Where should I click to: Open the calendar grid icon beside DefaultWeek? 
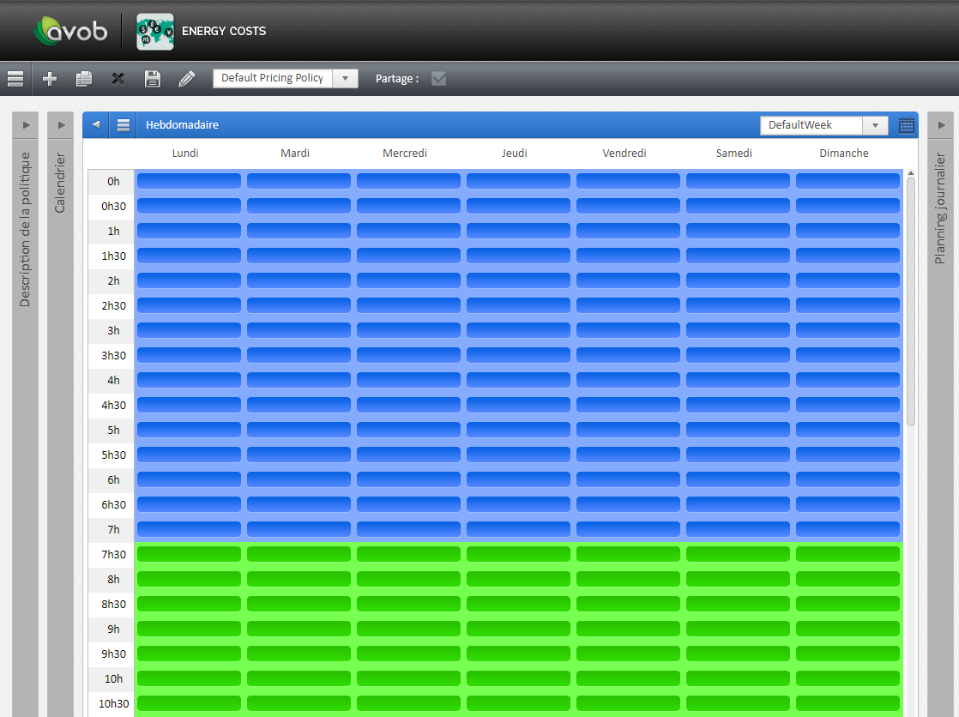907,125
